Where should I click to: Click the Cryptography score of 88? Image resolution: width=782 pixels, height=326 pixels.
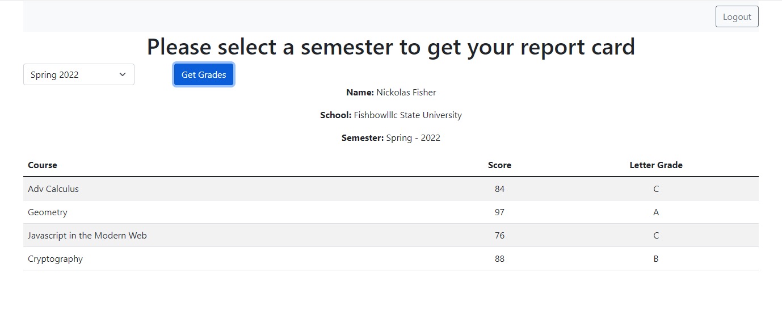click(499, 259)
